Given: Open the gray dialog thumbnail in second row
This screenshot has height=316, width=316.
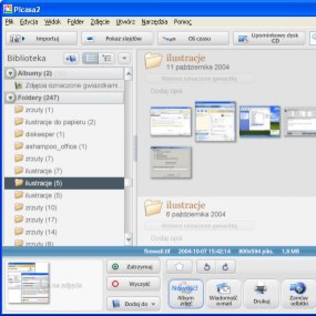Looking at the screenshot, I should click(x=171, y=162).
